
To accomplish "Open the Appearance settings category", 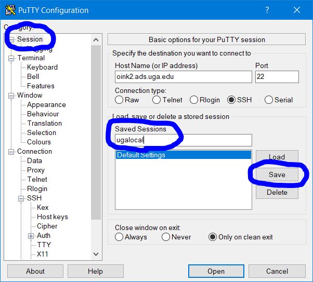I will pos(46,105).
